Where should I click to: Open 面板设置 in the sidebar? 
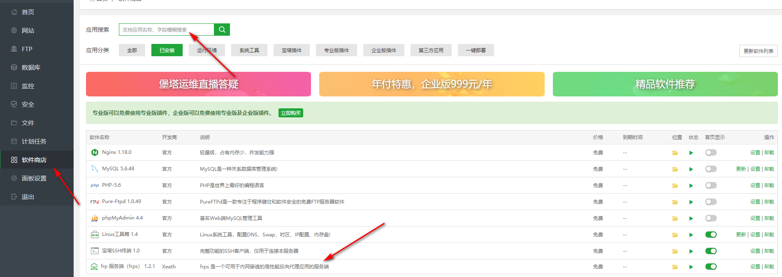(37, 178)
